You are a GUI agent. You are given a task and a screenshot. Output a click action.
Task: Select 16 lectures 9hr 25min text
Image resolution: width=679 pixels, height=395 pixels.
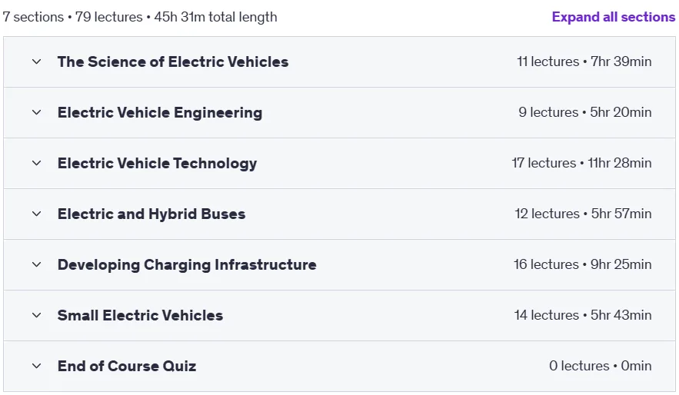point(582,264)
